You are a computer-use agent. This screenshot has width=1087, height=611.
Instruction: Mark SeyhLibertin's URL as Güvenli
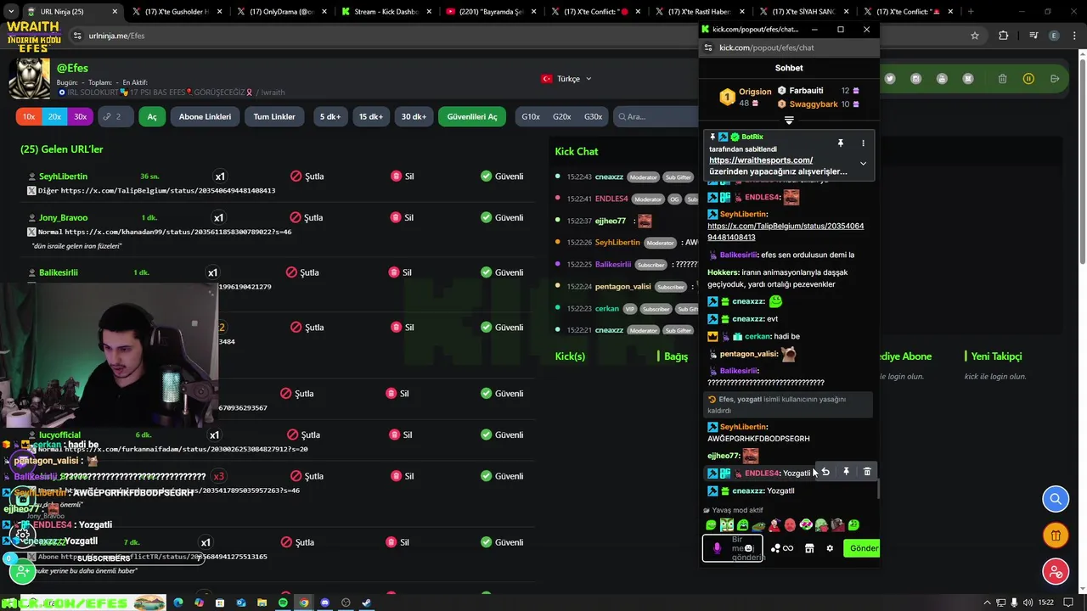click(x=502, y=177)
